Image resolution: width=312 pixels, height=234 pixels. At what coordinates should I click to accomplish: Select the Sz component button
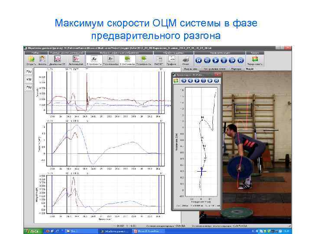click(94, 60)
